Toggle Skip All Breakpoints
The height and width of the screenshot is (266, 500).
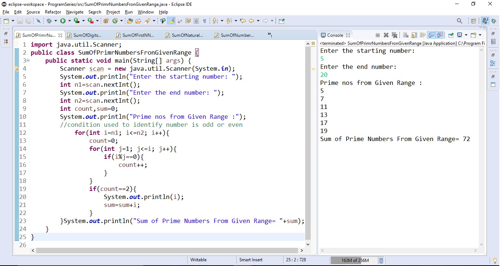(38, 21)
